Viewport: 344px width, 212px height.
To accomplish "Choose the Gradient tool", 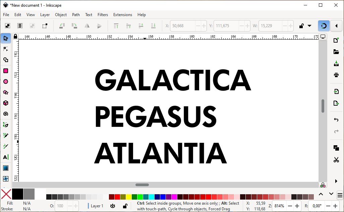I will 6,168.
